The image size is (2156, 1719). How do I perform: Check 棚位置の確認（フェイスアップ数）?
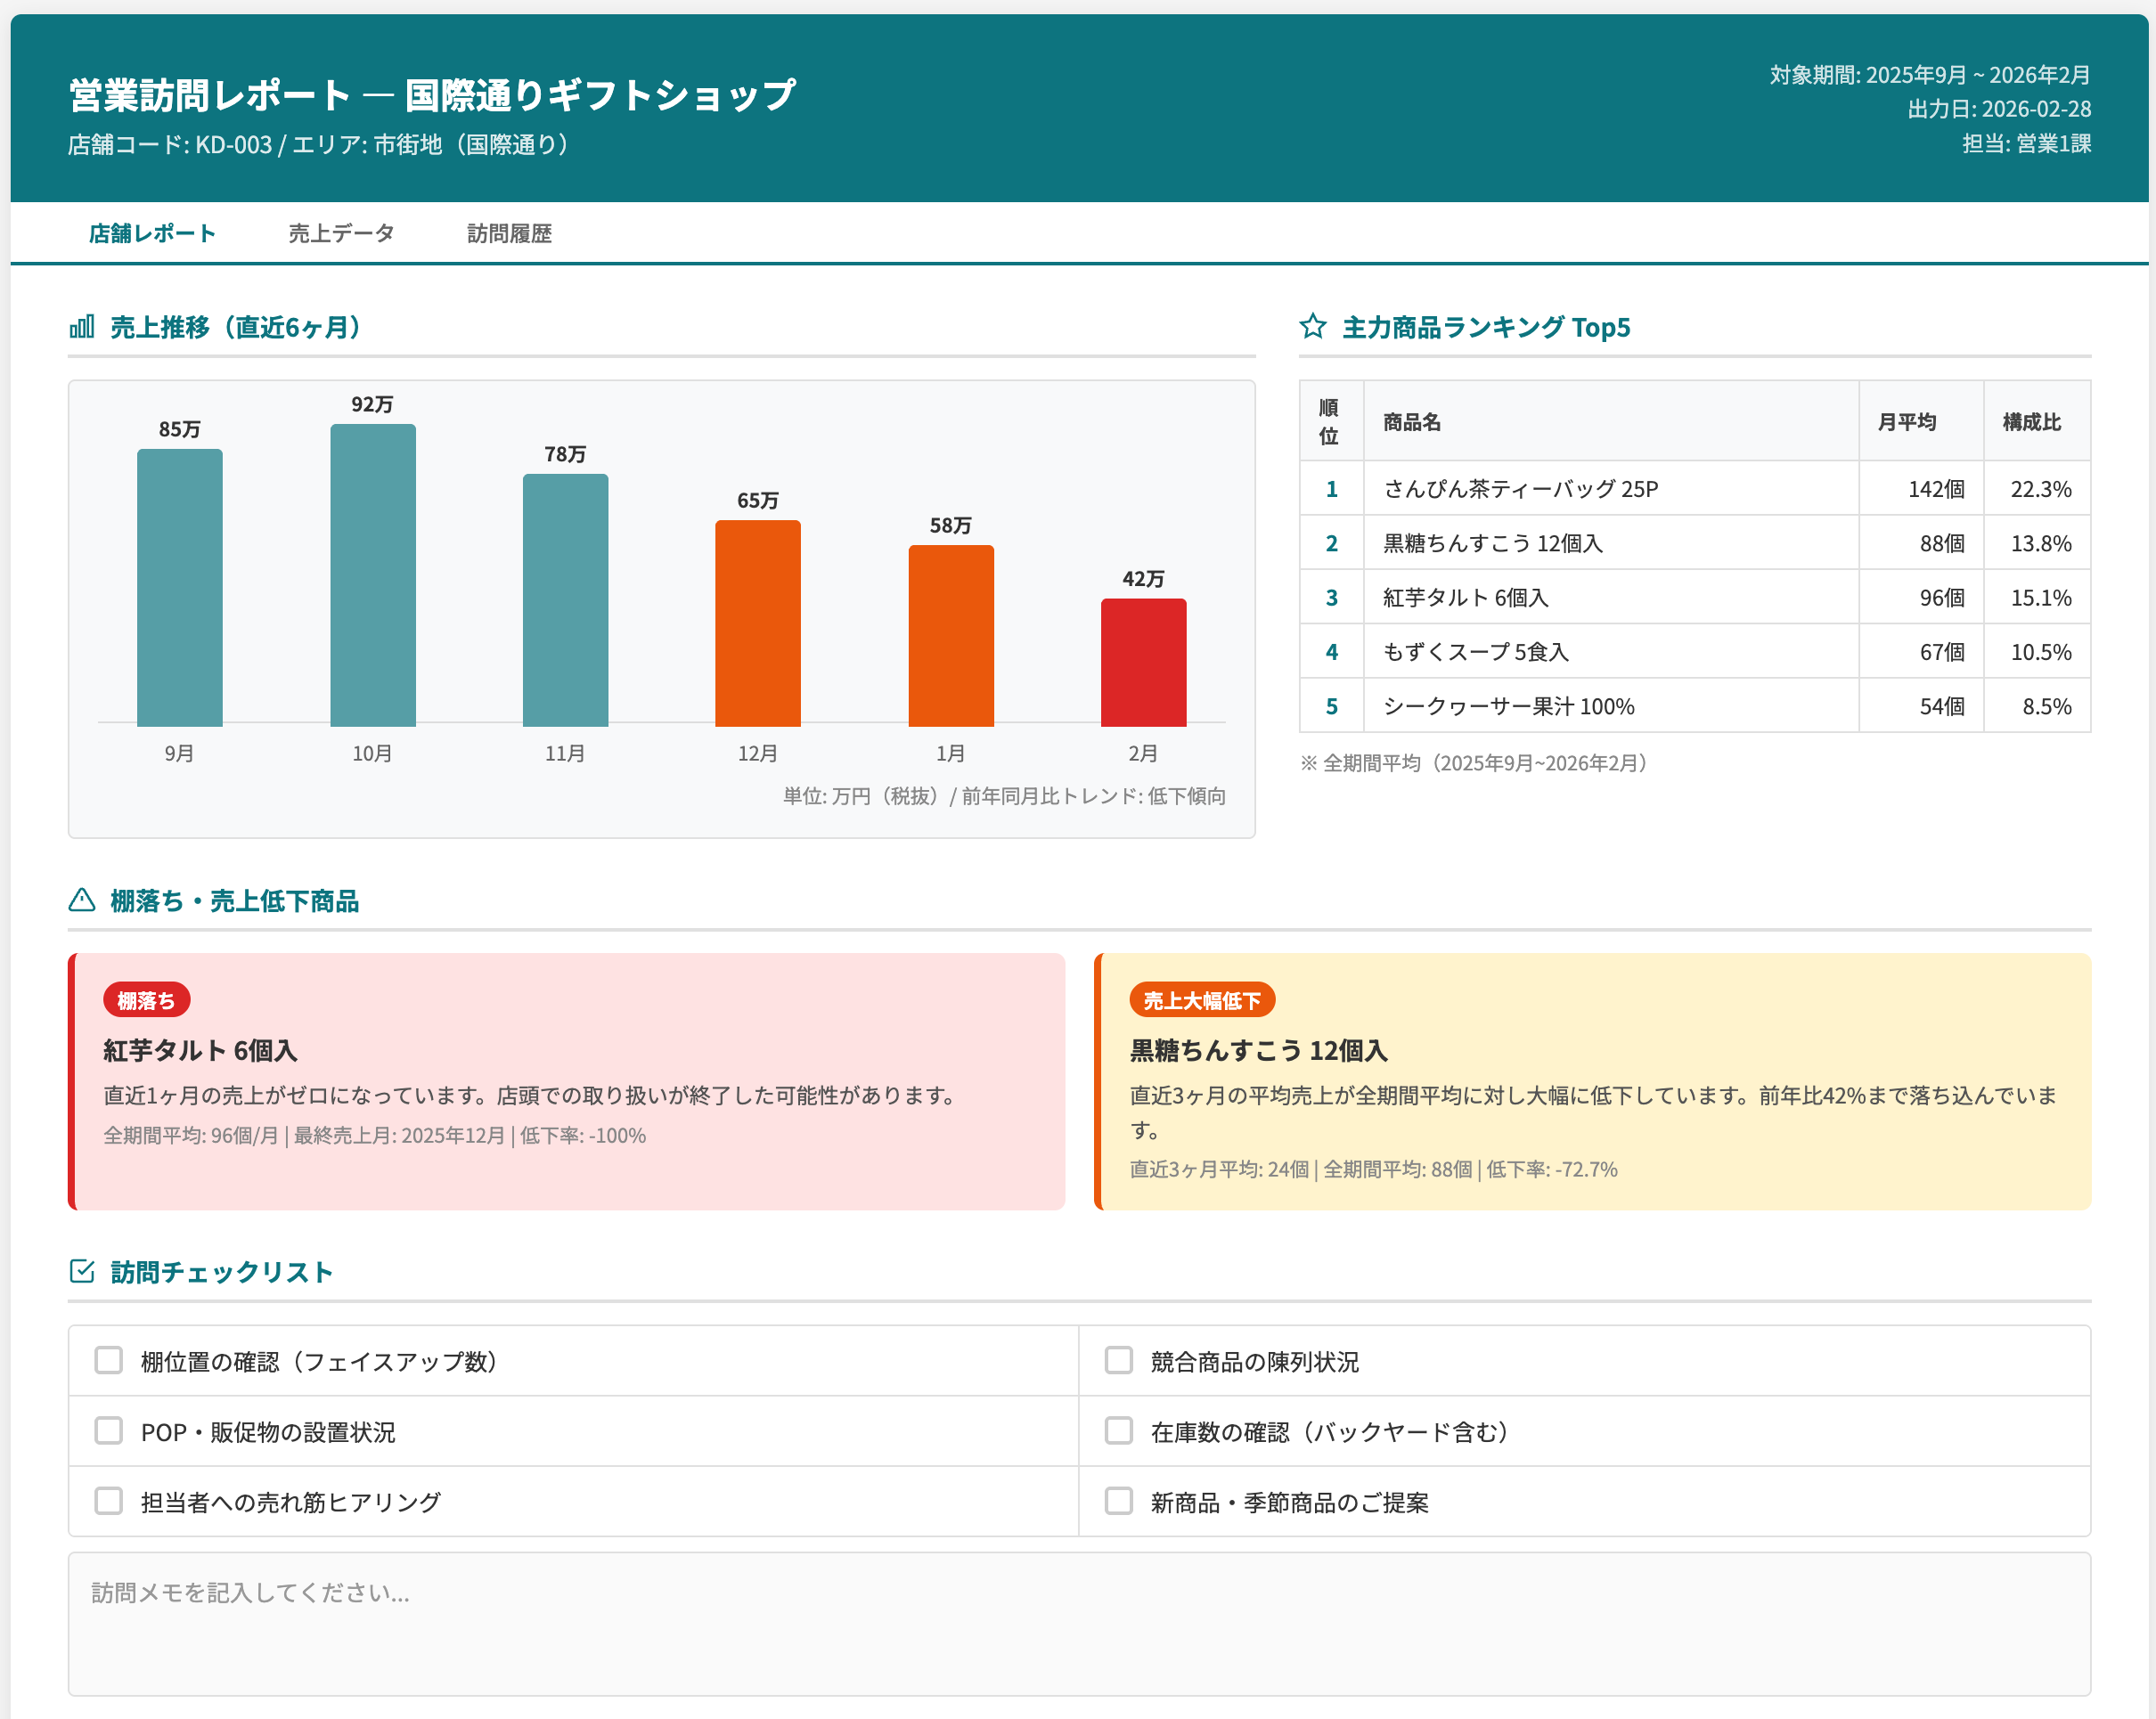(x=108, y=1360)
